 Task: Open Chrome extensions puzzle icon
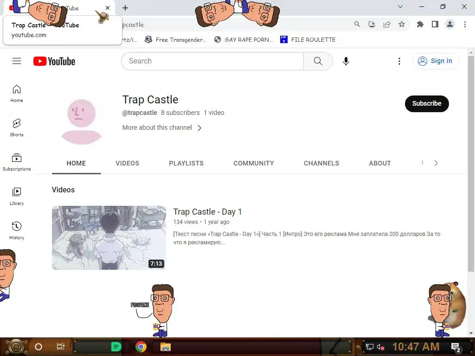coord(420,24)
